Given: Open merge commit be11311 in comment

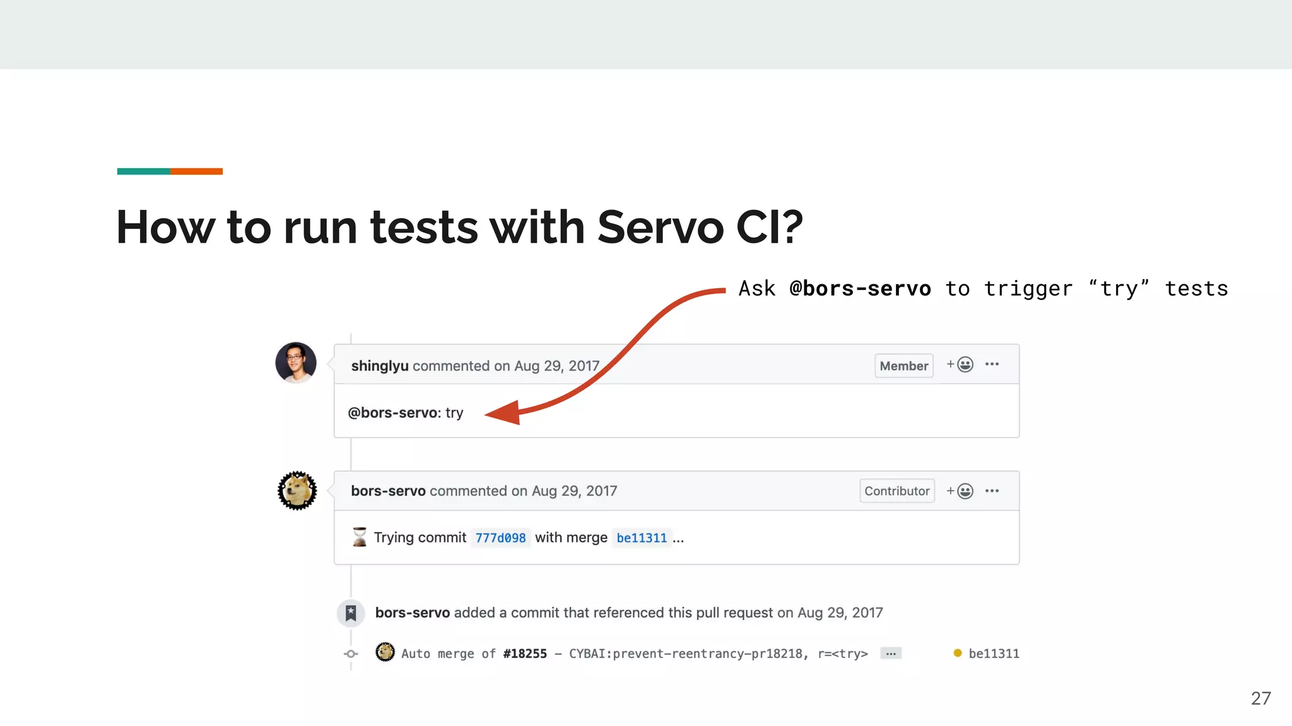Looking at the screenshot, I should pyautogui.click(x=642, y=538).
